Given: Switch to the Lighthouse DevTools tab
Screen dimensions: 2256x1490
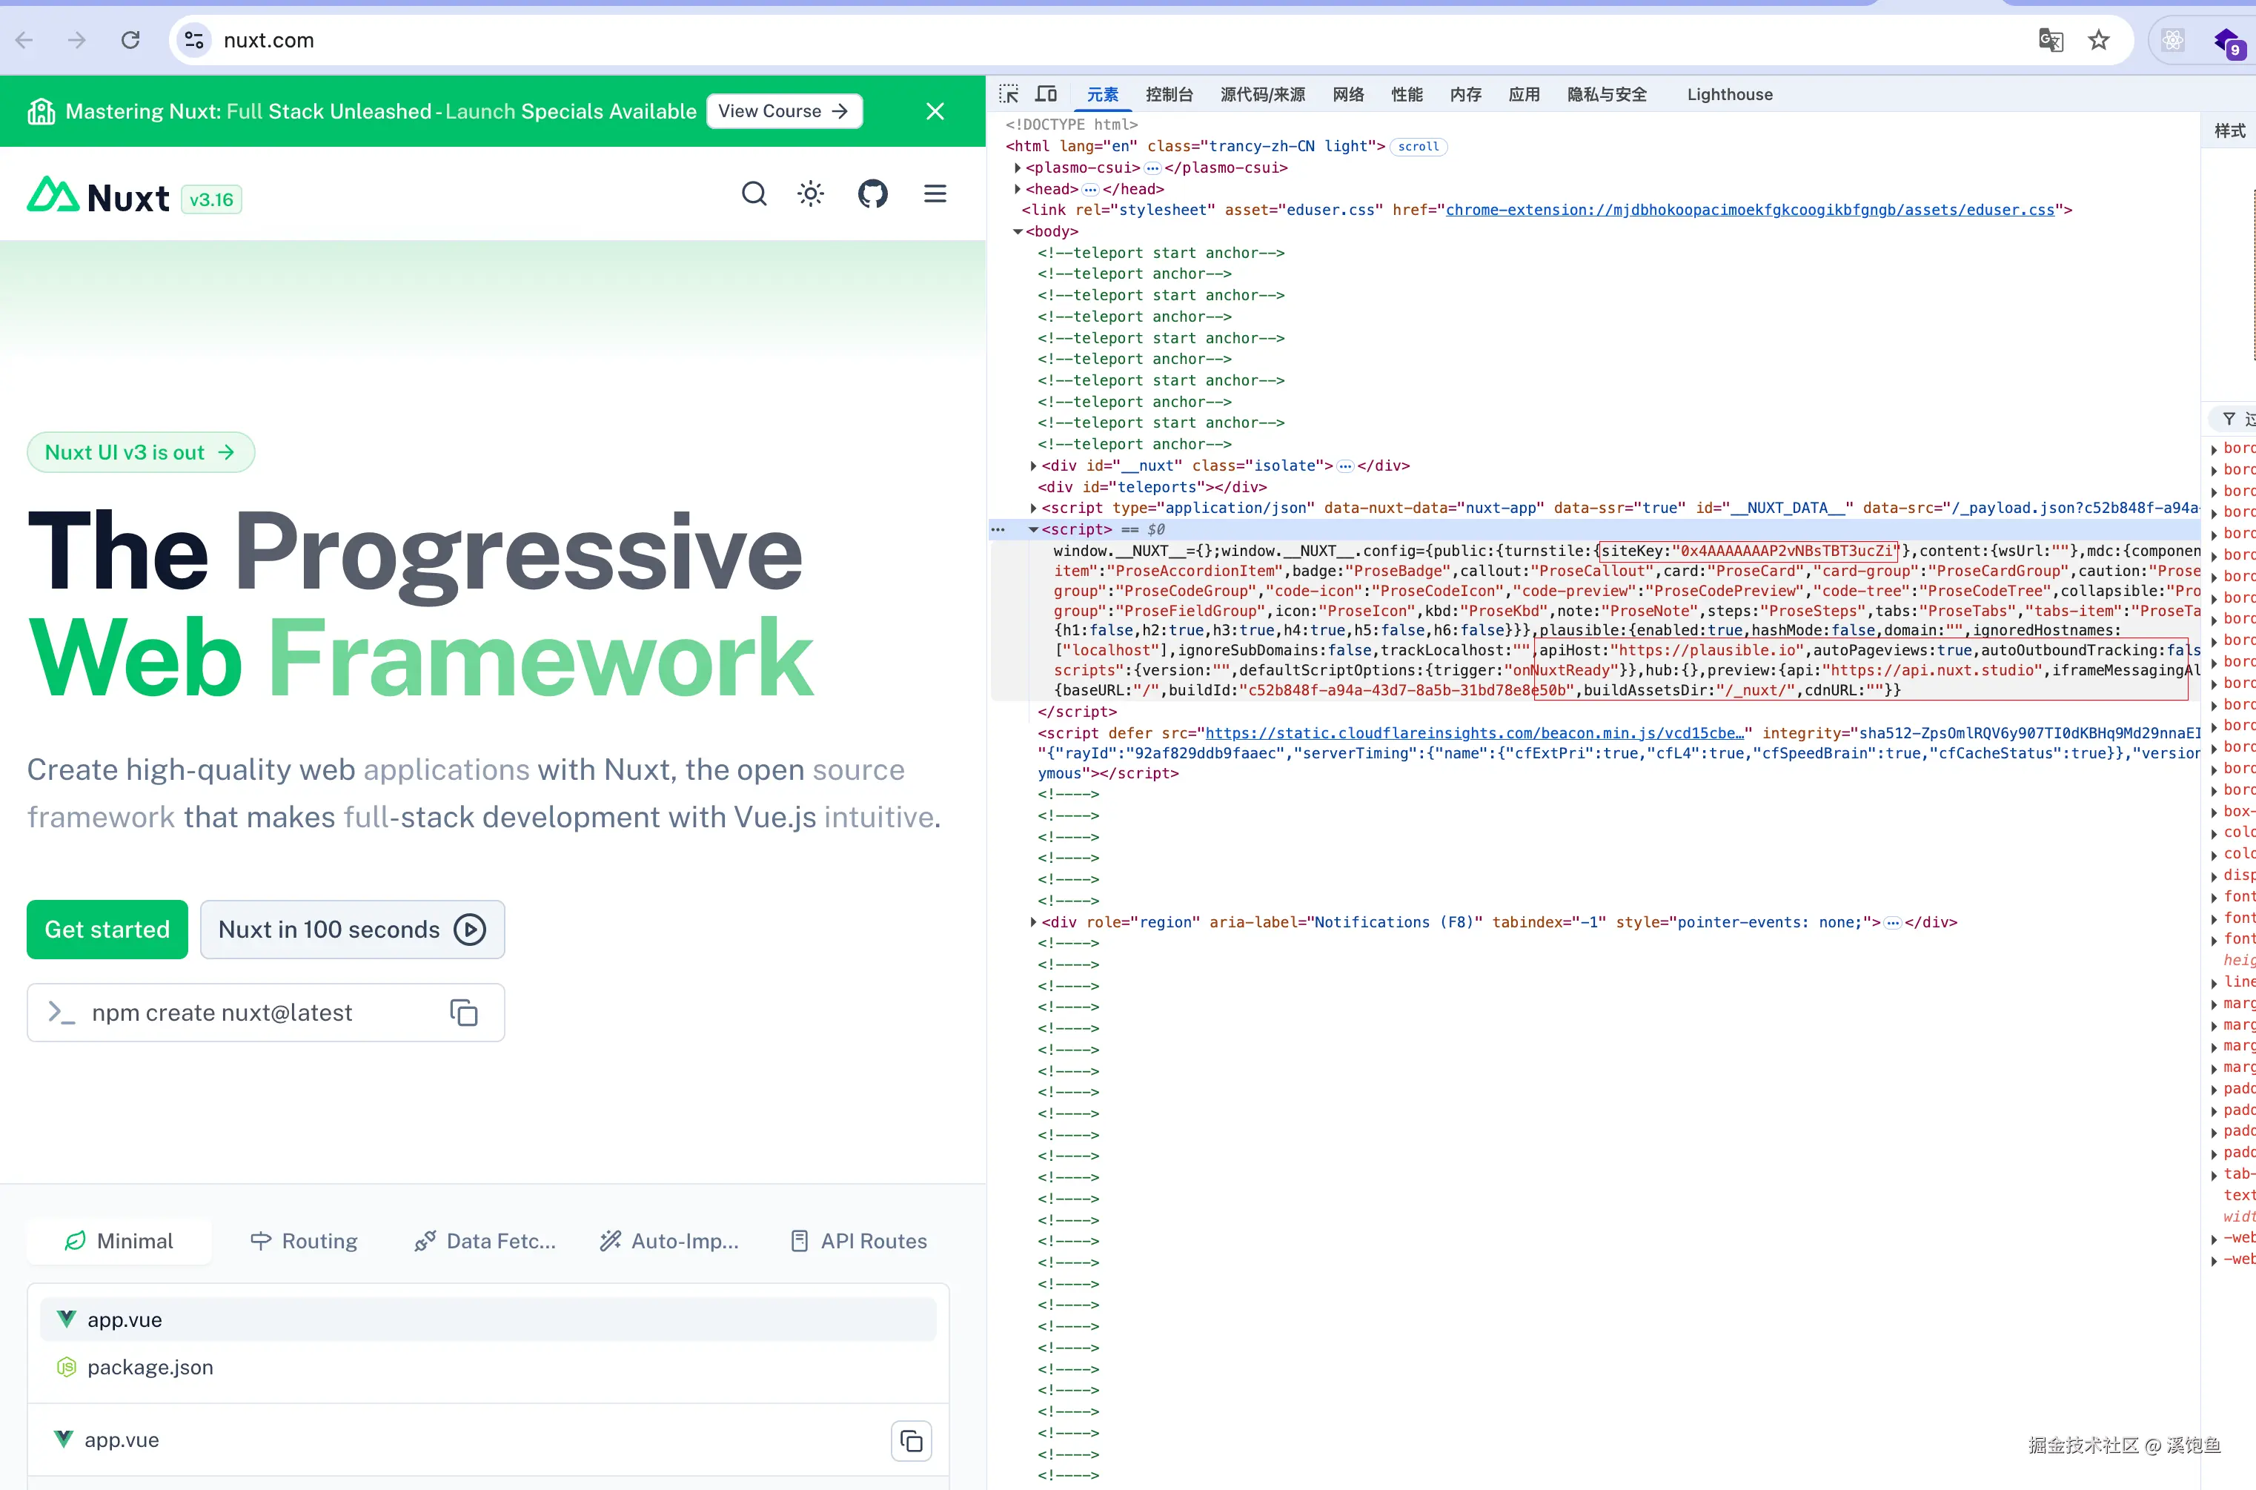Looking at the screenshot, I should pyautogui.click(x=1730, y=94).
